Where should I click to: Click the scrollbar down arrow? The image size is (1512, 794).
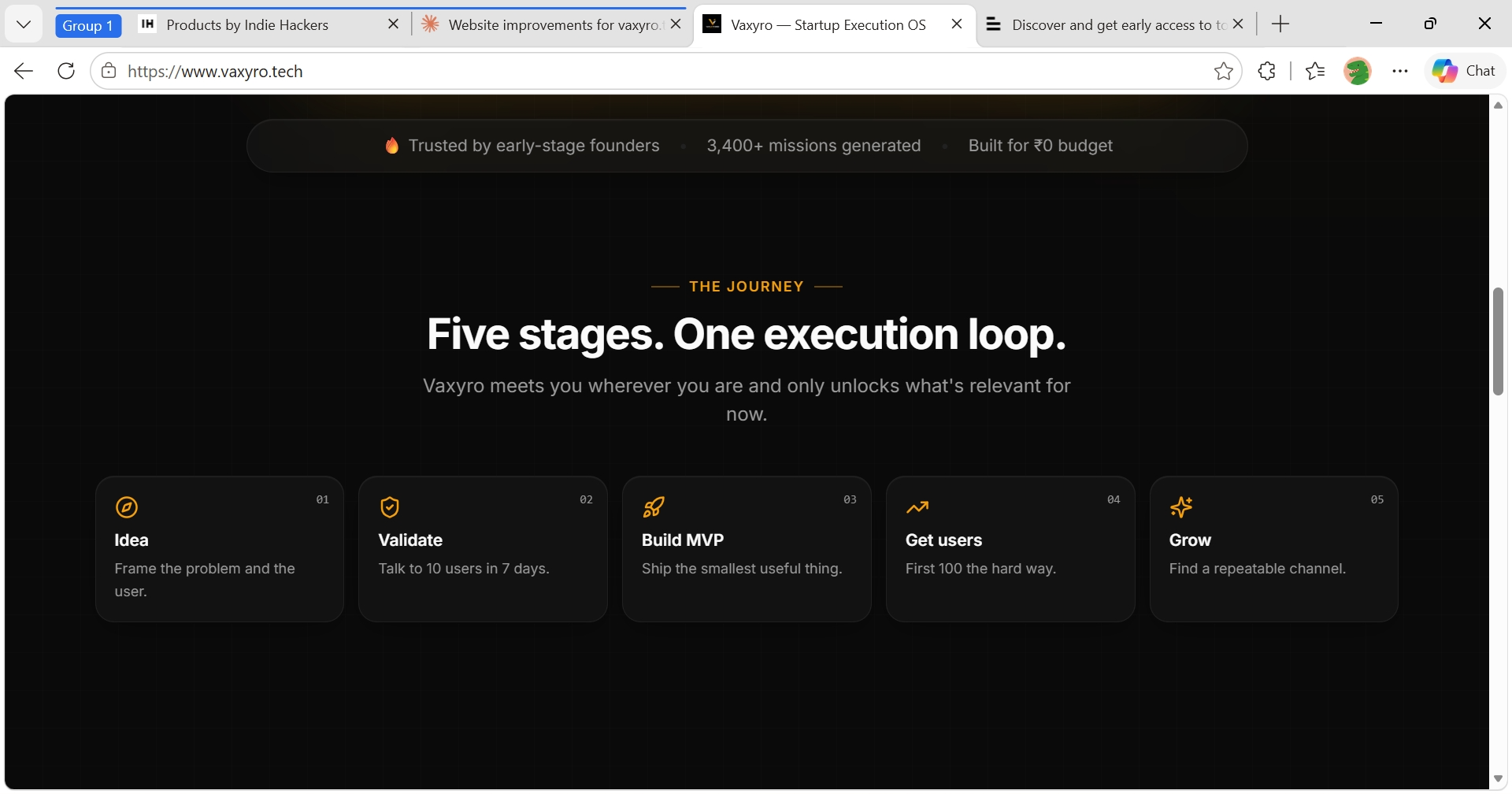point(1498,778)
